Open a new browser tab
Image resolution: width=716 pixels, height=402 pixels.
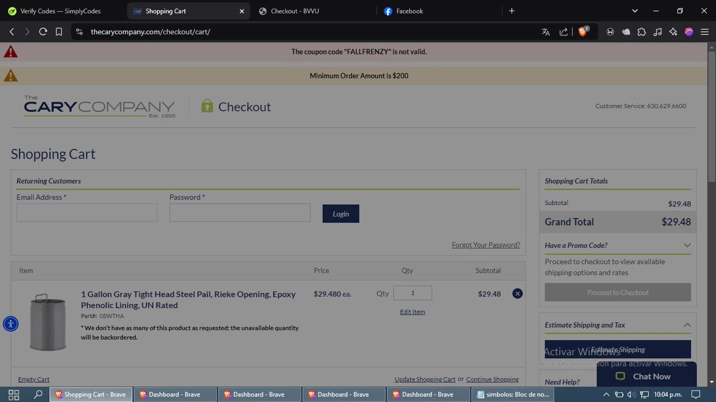pyautogui.click(x=512, y=11)
